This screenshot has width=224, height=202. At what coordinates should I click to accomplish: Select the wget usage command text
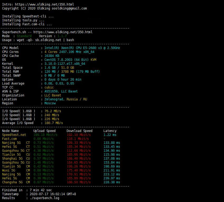pos(45,40)
